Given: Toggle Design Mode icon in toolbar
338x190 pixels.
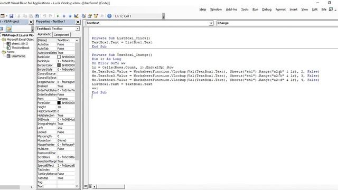Looking at the screenshot, I should (x=76, y=16).
